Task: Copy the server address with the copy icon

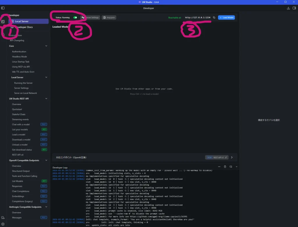Action: pyautogui.click(x=214, y=17)
